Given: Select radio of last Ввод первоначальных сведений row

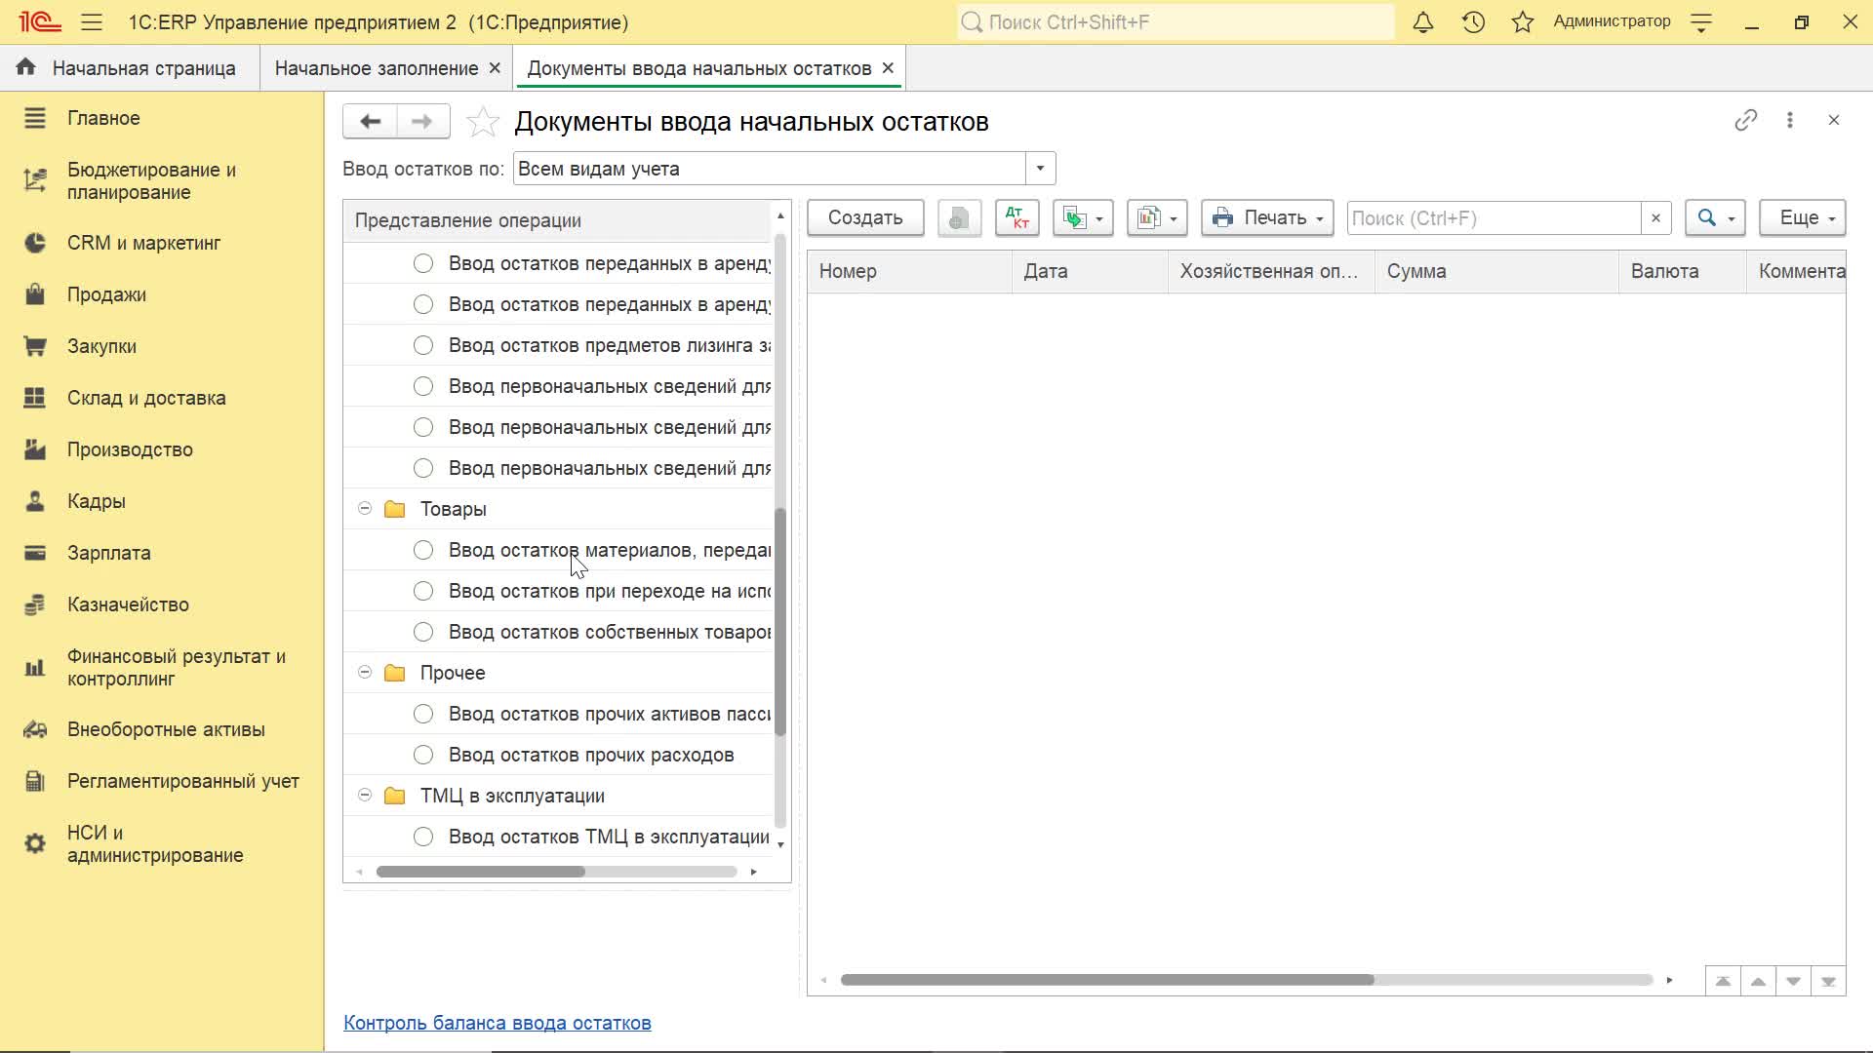Looking at the screenshot, I should pos(423,468).
